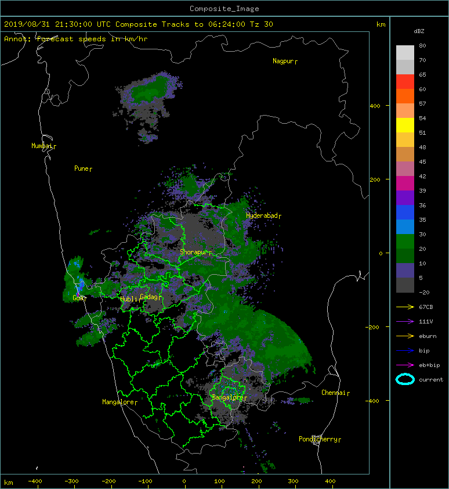Pick the light blue 35 dBZ swatch

point(405,227)
